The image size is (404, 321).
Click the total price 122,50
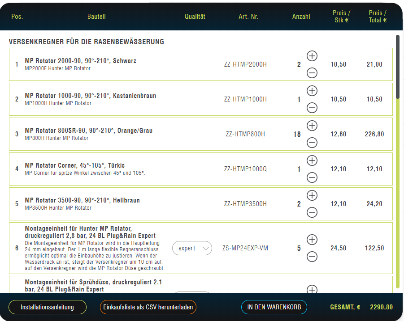(x=374, y=248)
